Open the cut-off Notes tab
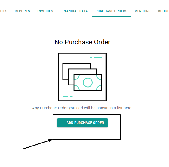The image size is (169, 167). pos(4,11)
